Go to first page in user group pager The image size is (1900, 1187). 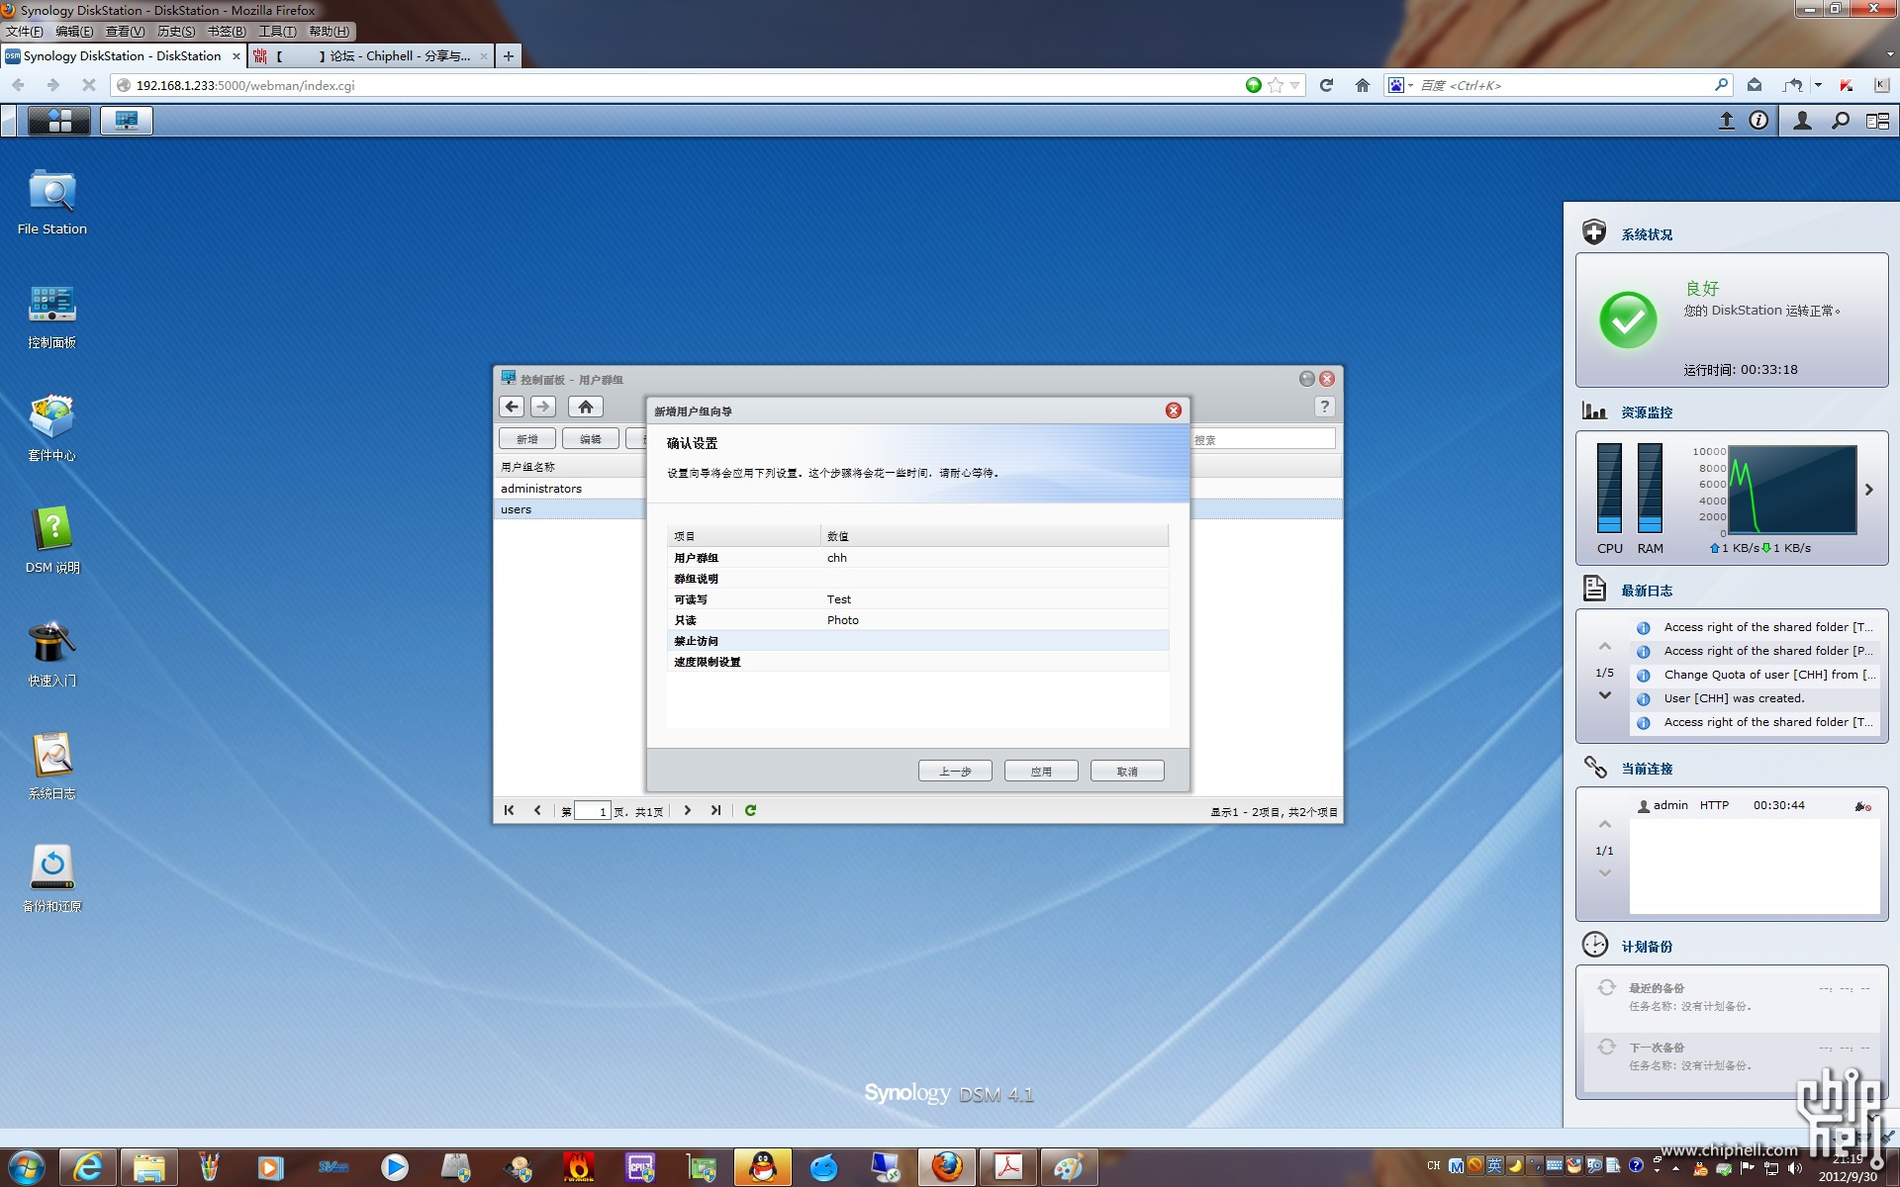click(x=509, y=810)
